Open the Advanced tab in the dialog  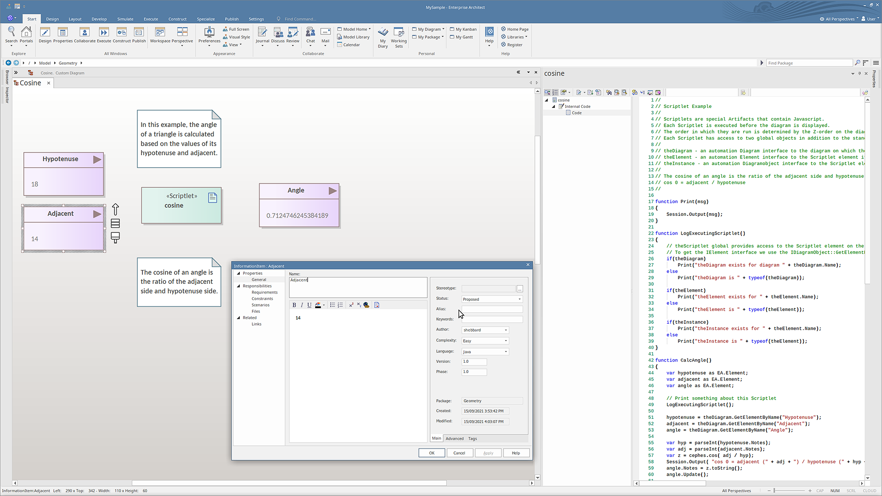(454, 439)
